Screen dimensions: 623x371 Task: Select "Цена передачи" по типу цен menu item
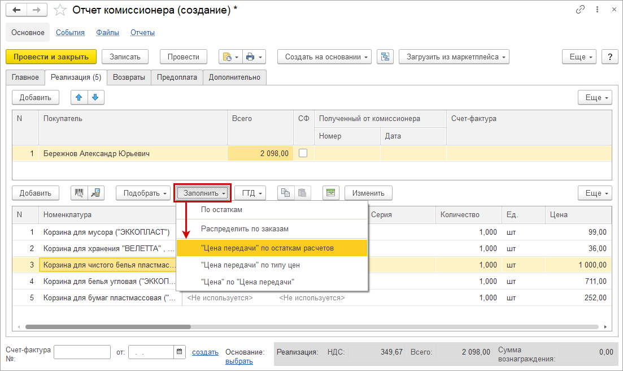coord(250,265)
